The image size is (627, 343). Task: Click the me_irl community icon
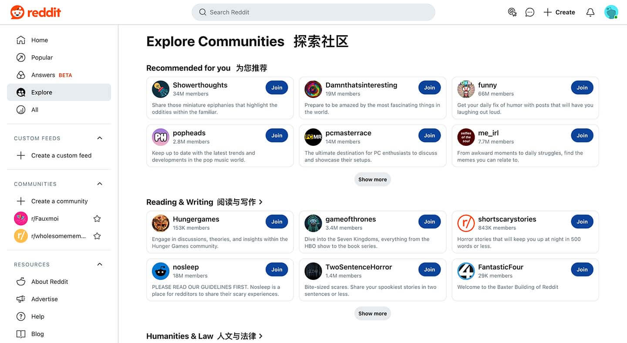[x=466, y=137]
